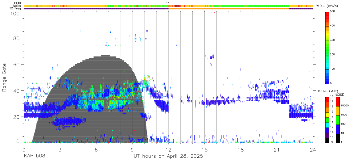
Task: Click the 21 hour tick label
Action: pos(277,150)
